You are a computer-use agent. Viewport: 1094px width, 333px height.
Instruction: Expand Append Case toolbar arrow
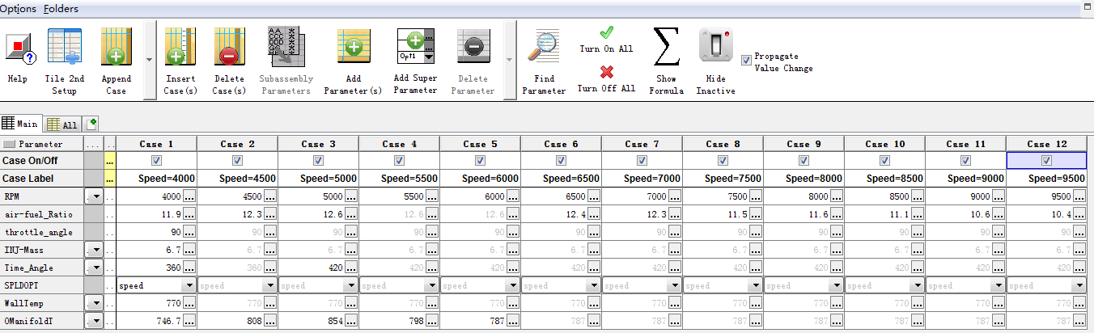(148, 60)
